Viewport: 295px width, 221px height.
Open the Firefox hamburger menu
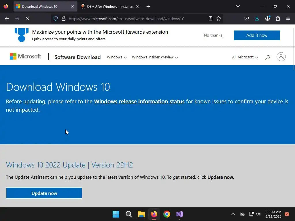pos(288,18)
